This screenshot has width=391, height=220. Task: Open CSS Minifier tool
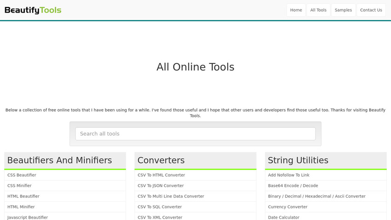click(65, 186)
